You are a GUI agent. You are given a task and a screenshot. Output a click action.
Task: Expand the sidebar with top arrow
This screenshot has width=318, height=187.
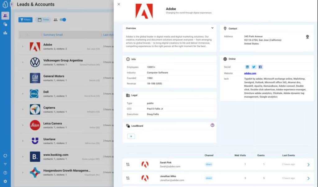tap(12, 4)
